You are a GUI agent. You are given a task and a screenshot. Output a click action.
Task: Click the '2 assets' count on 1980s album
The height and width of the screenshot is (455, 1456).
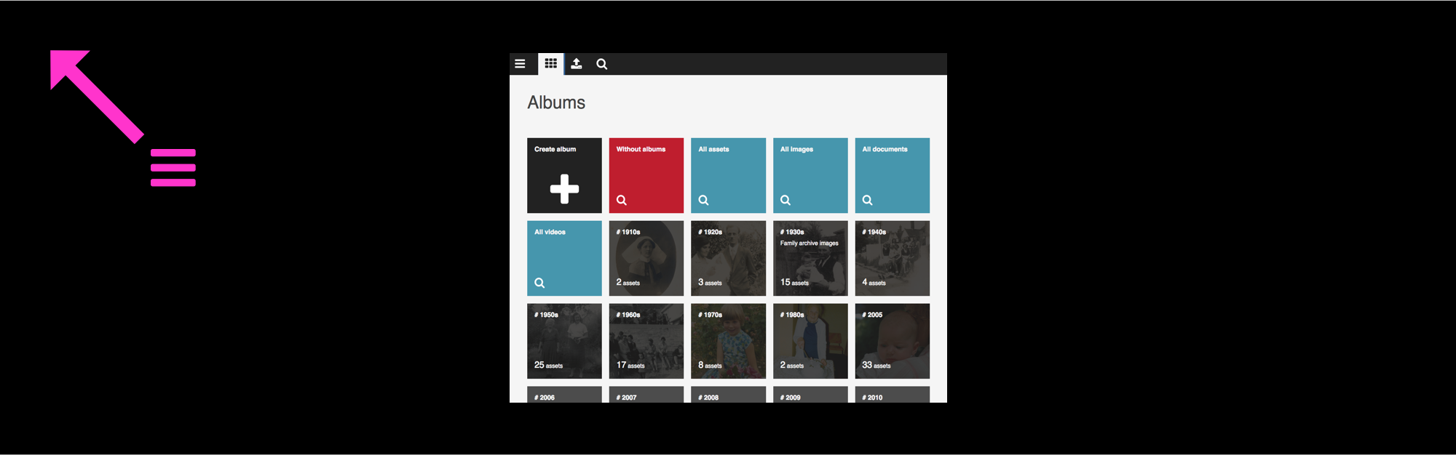792,365
